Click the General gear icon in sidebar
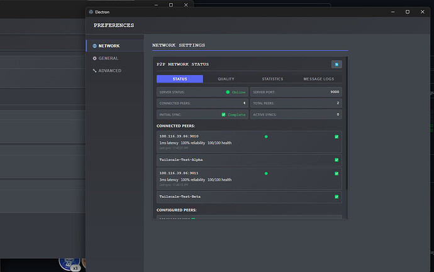 [x=94, y=58]
